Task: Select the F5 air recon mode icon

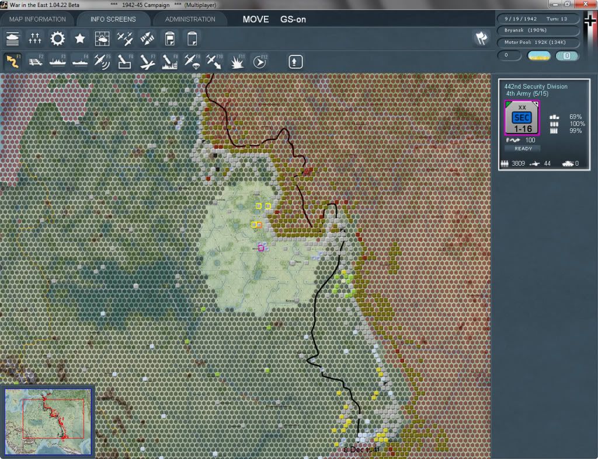Action: (102, 61)
